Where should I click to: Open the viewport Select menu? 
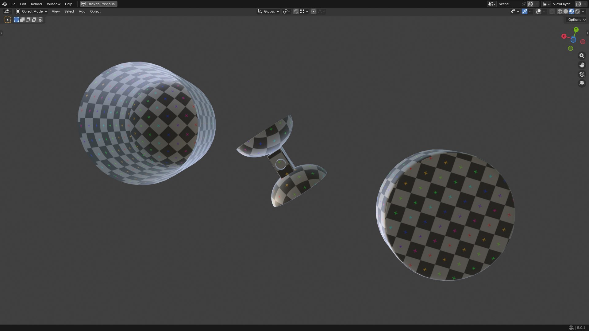pyautogui.click(x=69, y=11)
